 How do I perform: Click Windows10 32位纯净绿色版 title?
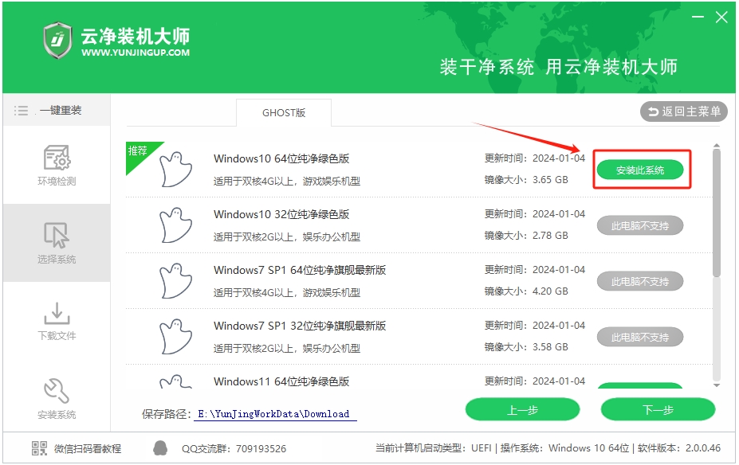[x=281, y=214]
